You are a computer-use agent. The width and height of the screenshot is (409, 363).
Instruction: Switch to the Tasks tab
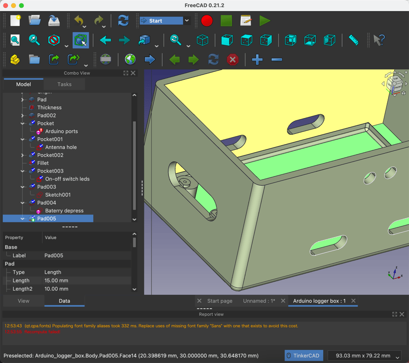point(64,84)
